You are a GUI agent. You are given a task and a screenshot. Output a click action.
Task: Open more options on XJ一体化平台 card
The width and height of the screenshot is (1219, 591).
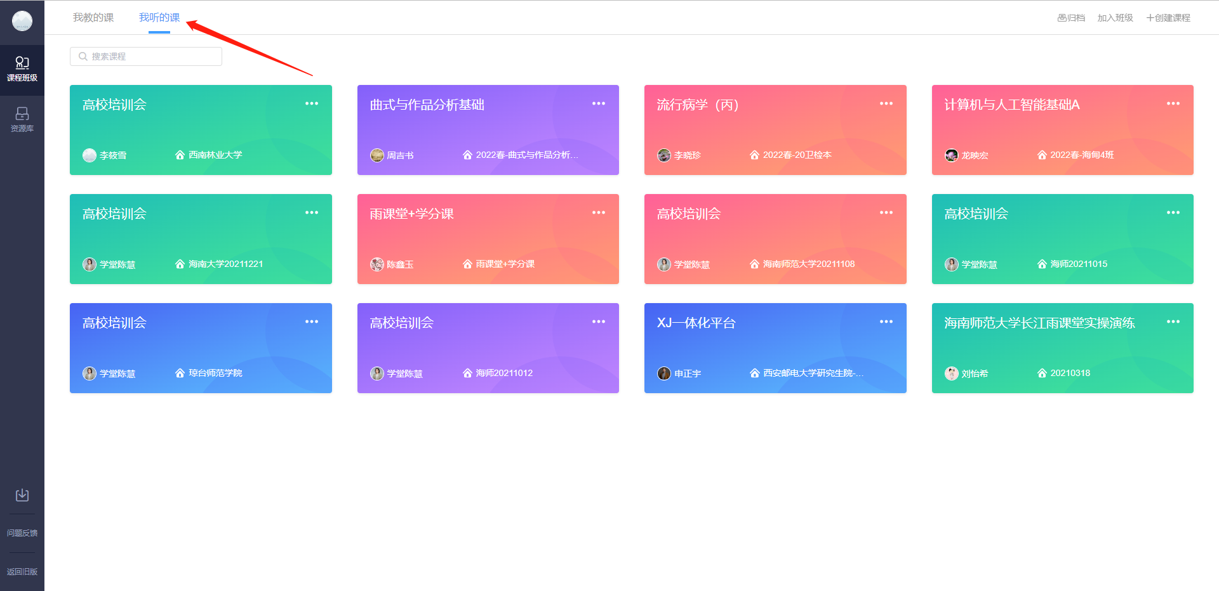886,322
